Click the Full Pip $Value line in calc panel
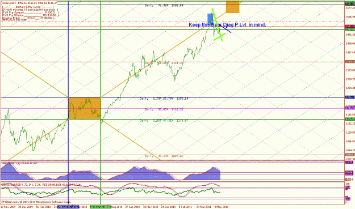Viewport: 355px width, 209px height. point(30,15)
